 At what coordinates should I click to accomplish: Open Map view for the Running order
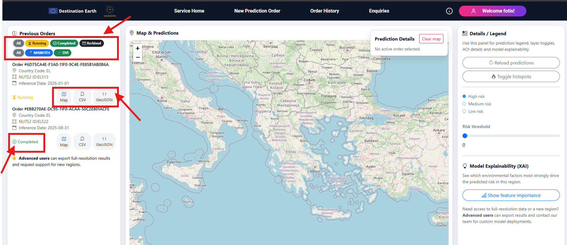coord(64,97)
